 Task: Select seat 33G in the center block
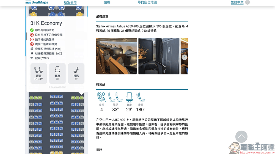pyautogui.click(x=61, y=109)
